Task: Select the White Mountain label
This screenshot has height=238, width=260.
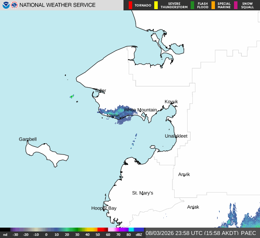Action: click(140, 110)
